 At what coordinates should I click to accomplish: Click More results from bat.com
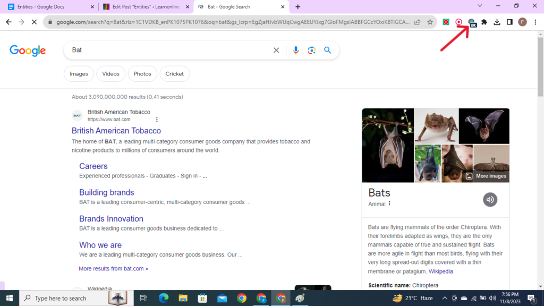click(x=114, y=268)
